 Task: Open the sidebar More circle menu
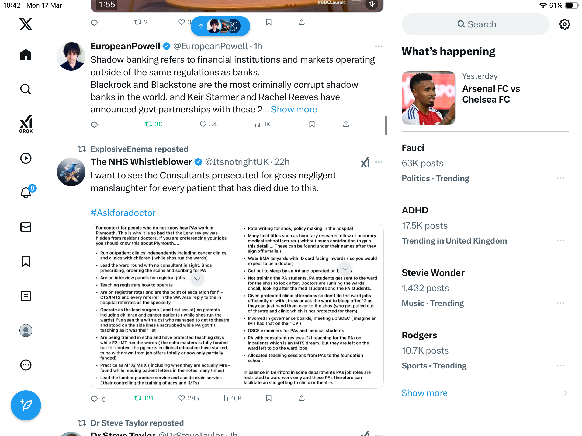tap(26, 365)
